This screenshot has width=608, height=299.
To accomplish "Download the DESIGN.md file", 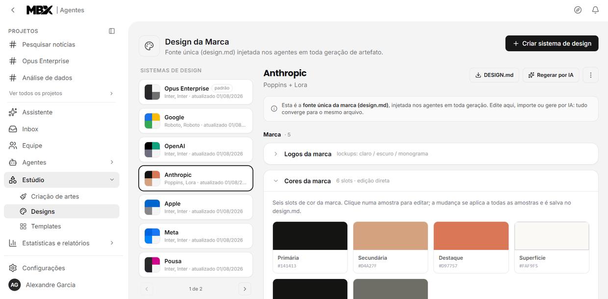I will click(494, 75).
